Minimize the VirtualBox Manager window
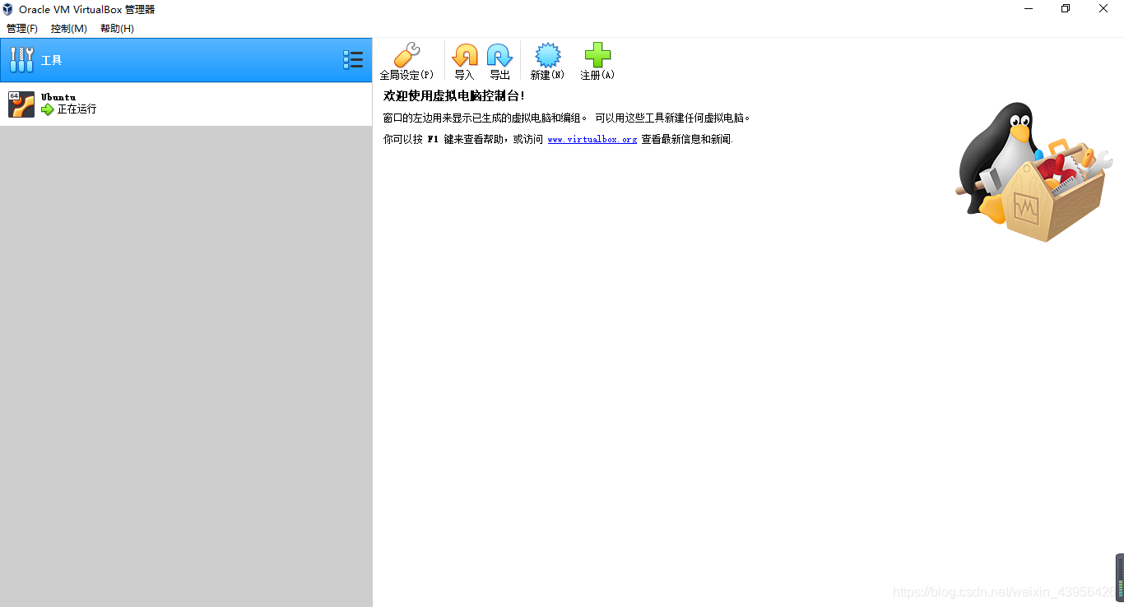 point(1029,9)
